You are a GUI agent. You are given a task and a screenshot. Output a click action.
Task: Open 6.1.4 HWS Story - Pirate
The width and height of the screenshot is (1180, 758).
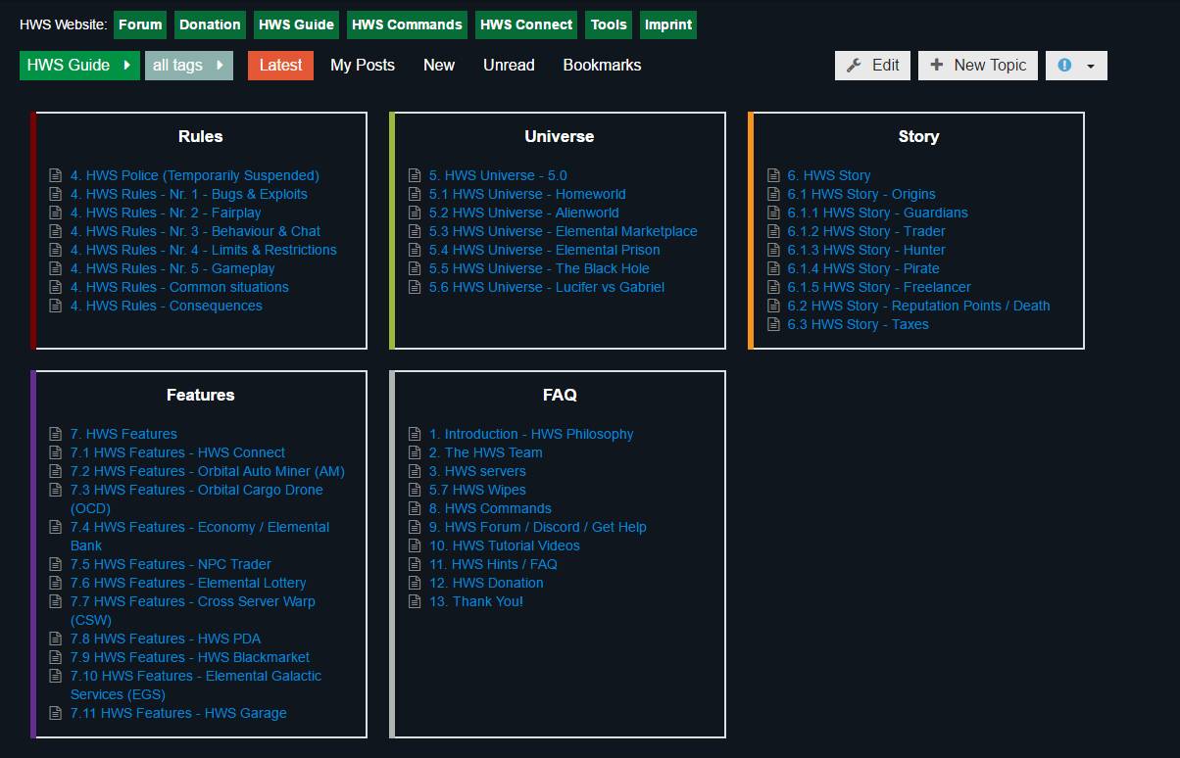point(863,268)
